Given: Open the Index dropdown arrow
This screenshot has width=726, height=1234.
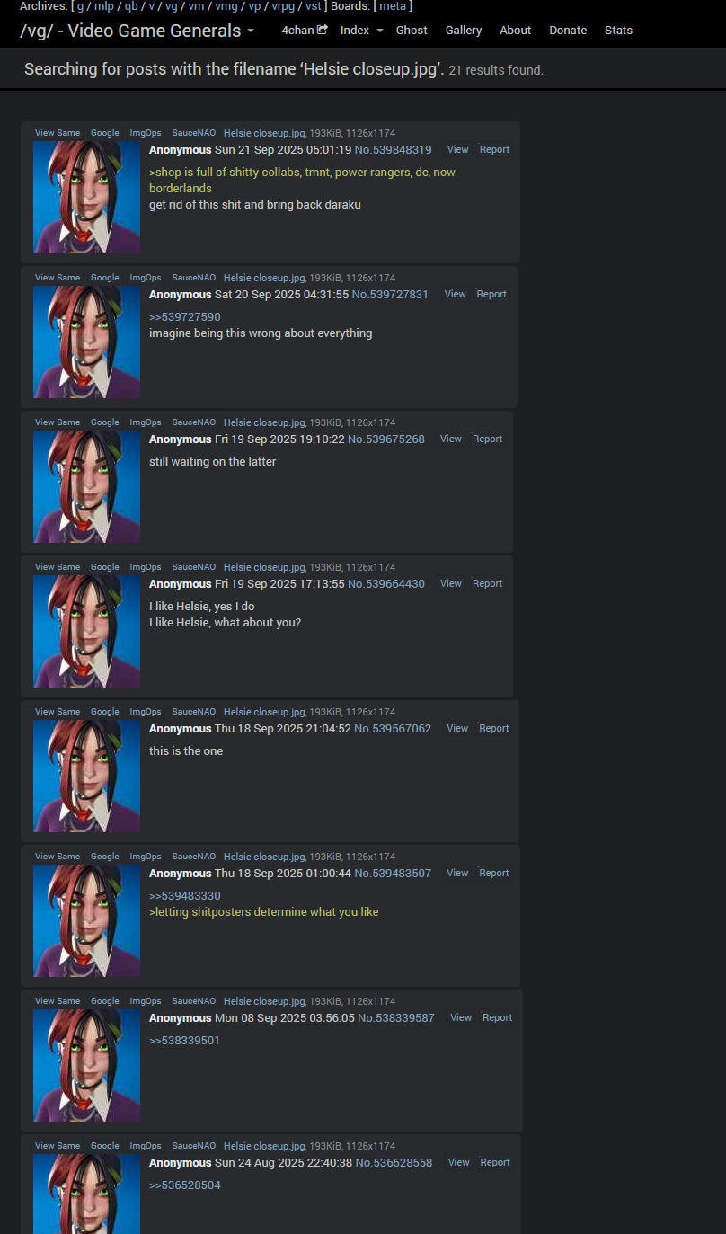Looking at the screenshot, I should pos(379,31).
